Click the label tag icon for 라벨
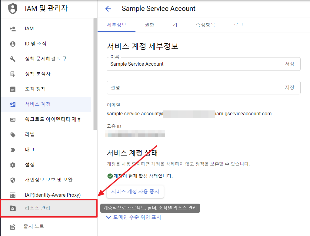Viewport: 310px width, 236px height. point(13,135)
